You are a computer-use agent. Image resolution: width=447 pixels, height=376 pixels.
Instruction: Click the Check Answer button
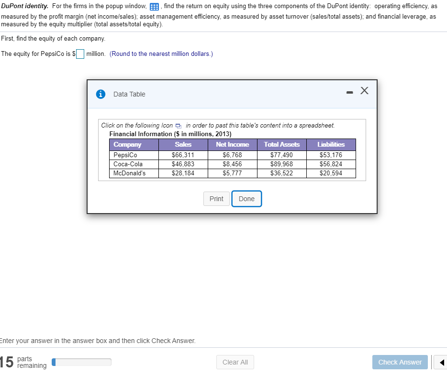pos(400,362)
